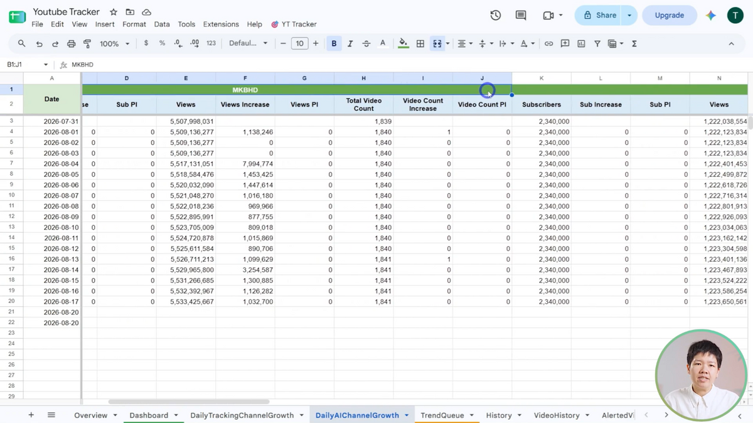Screen dimensions: 753x423
Task: Open the Insert menu
Action: point(105,24)
